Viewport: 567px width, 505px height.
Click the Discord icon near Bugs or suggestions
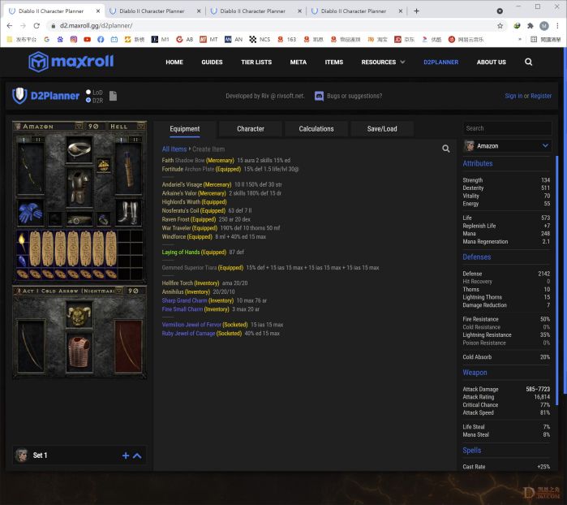pos(319,96)
